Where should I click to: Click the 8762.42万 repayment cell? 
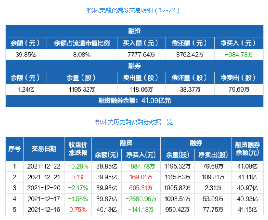(190, 55)
